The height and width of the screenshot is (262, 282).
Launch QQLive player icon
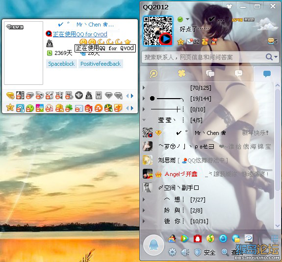[184, 238]
